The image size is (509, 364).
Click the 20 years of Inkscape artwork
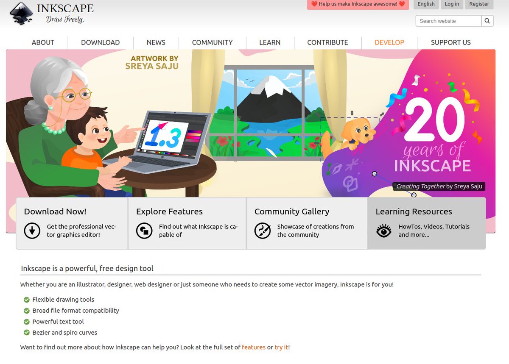click(x=432, y=136)
